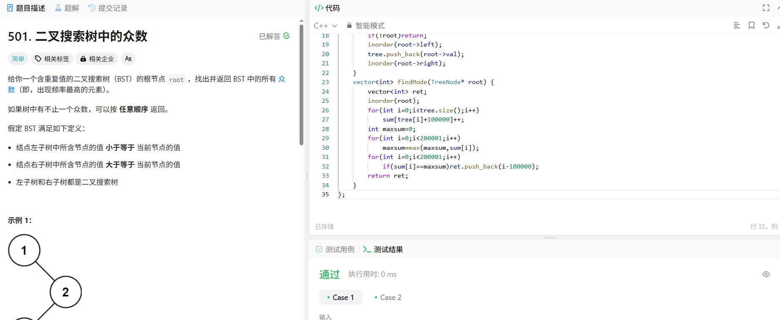Click code line 'inorder(root);' on line 25
The width and height of the screenshot is (780, 320).
point(393,101)
